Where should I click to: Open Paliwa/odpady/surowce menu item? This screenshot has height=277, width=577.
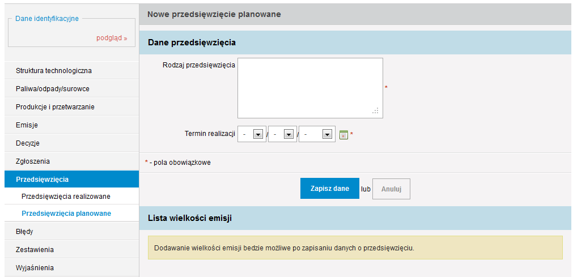[x=72, y=89]
